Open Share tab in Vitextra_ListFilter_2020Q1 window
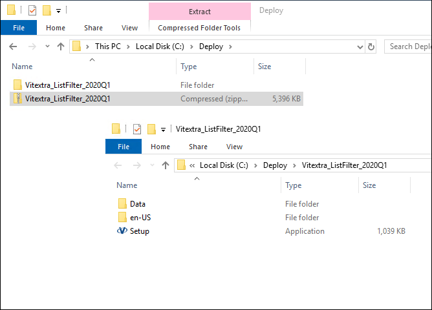Image resolution: width=432 pixels, height=310 pixels. coord(198,147)
